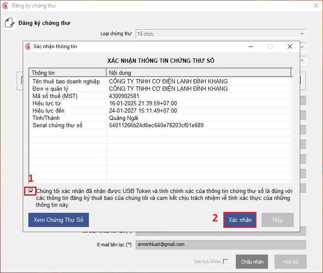The width and height of the screenshot is (323, 273).
Task: Click the Hủy bỏ button
Action: (290, 262)
